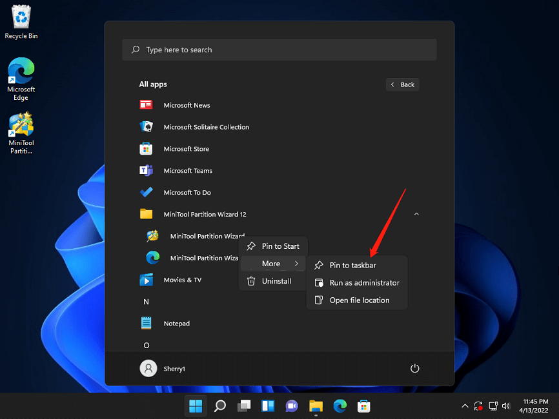The width and height of the screenshot is (559, 419).
Task: Open Microsoft Teams entry
Action: [x=188, y=171]
